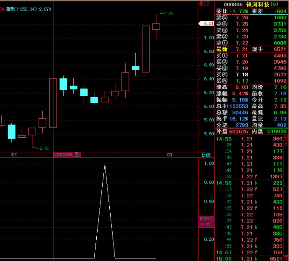Click the 内盘 volume value 519928
The height and width of the screenshot is (261, 289).
[277, 131]
